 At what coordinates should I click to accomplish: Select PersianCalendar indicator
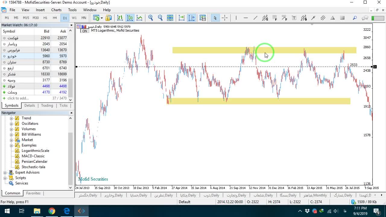34,162
